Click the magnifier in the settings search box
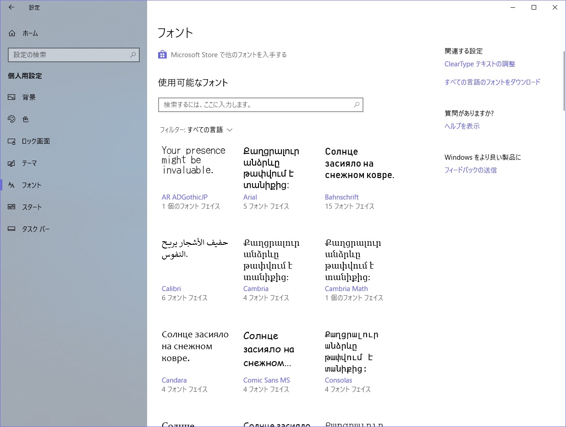566x427 pixels. coord(133,54)
